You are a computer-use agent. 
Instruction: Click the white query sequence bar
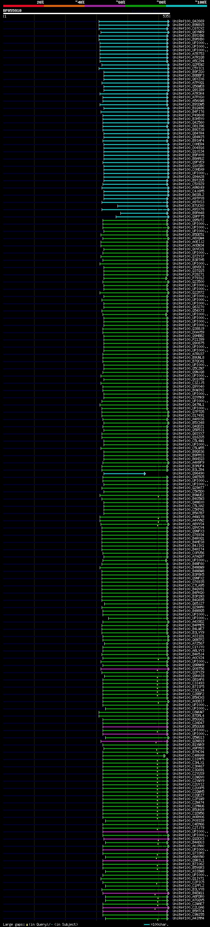pos(86,14)
